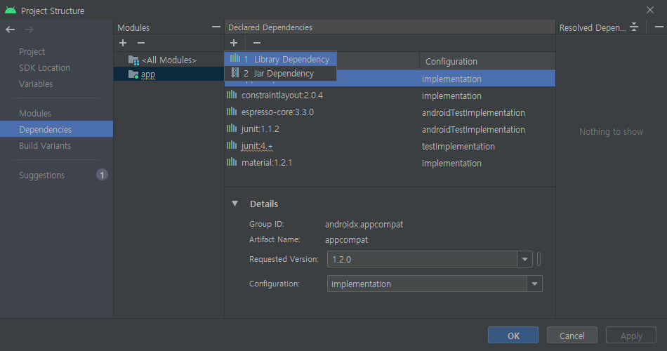Viewport: 667px width, 351px height.
Task: Click androidTestImplementation cell for espresso-core
Action: pyautogui.click(x=473, y=113)
